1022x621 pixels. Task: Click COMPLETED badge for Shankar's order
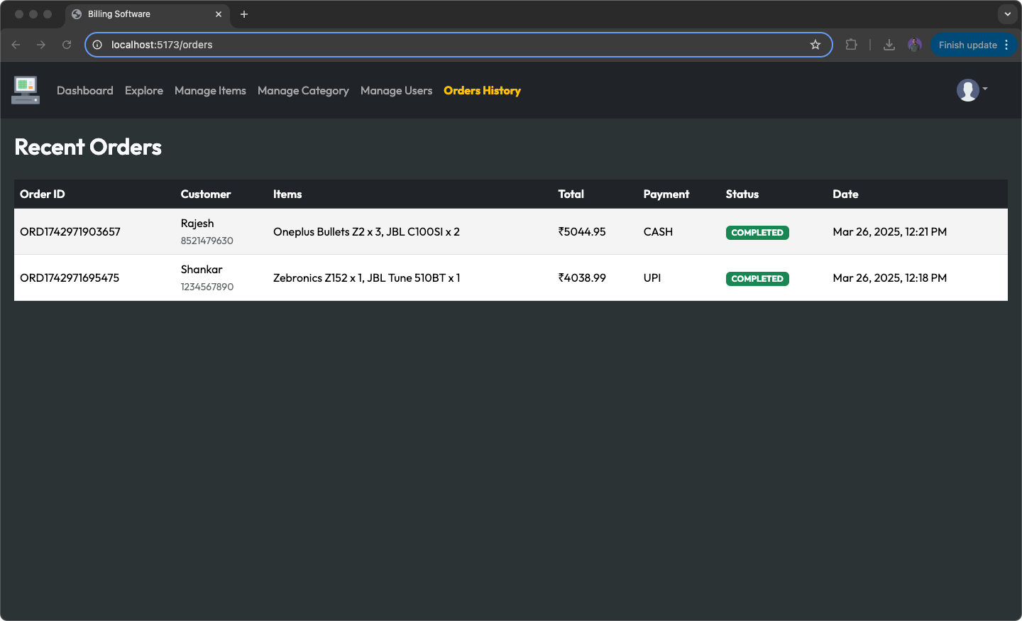(x=757, y=279)
